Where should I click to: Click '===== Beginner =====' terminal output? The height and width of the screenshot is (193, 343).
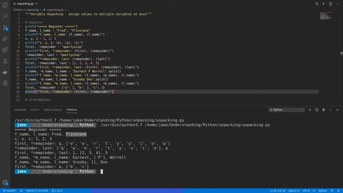point(38,130)
